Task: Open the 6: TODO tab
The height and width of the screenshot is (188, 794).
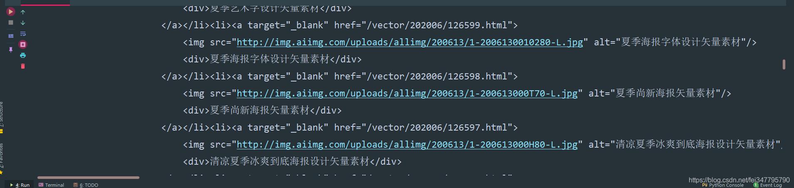Action: point(86,185)
